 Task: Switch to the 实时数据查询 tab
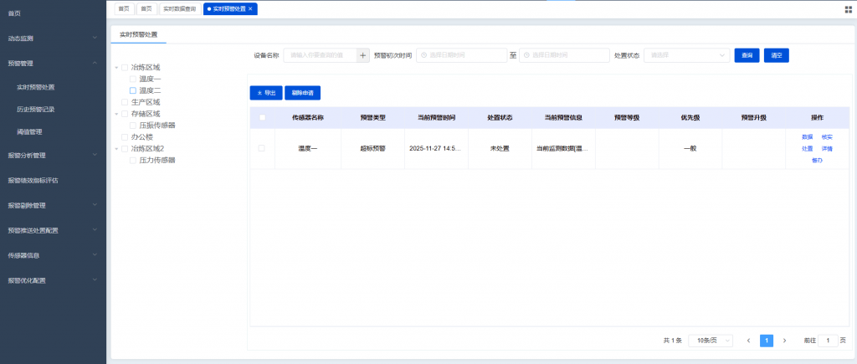(x=179, y=8)
